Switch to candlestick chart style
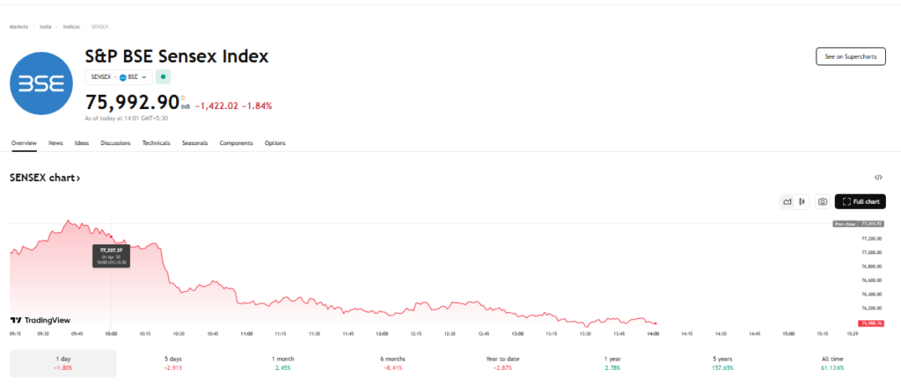 coord(802,201)
